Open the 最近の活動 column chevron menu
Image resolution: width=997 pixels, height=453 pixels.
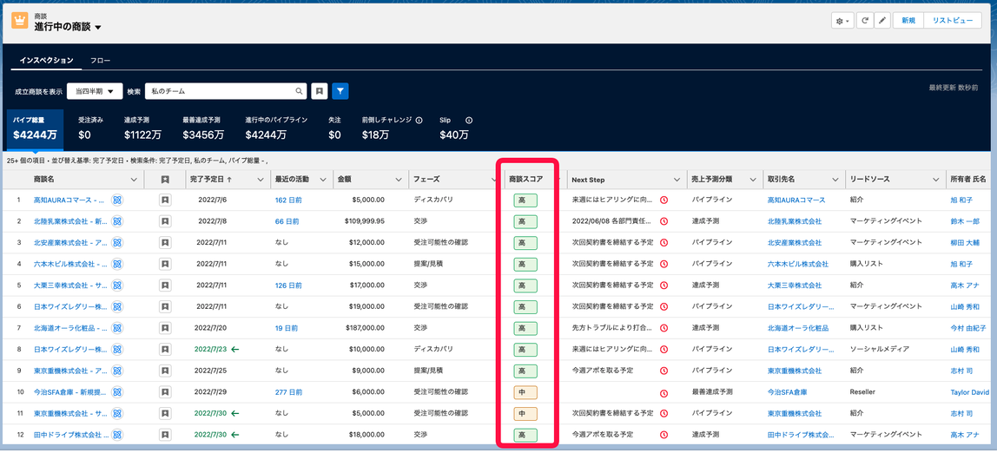coord(321,180)
